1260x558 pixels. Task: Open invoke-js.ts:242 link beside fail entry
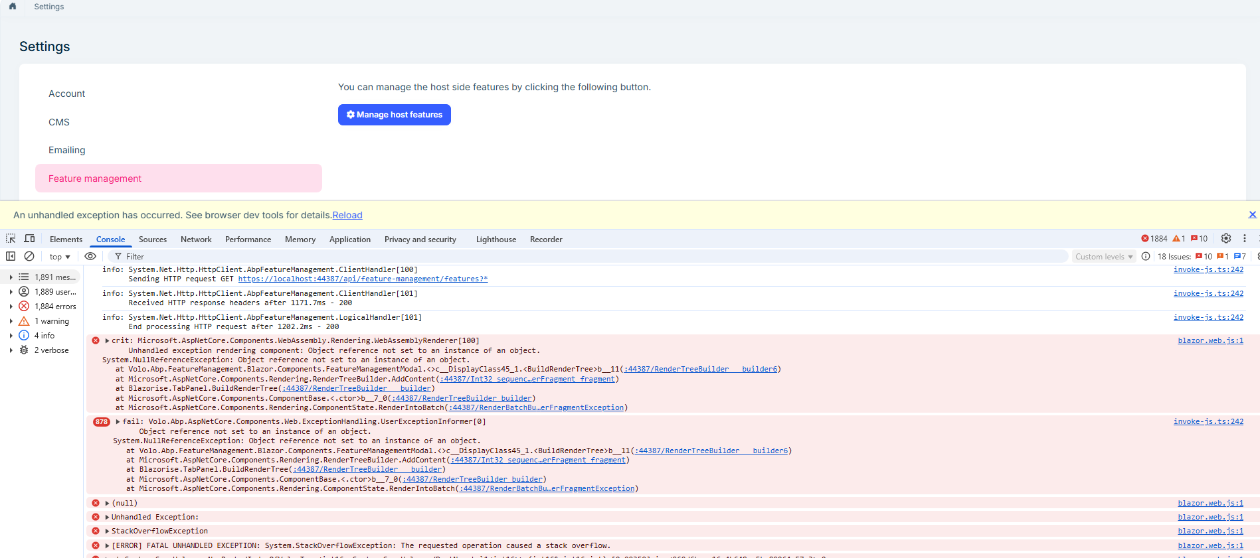coord(1208,421)
